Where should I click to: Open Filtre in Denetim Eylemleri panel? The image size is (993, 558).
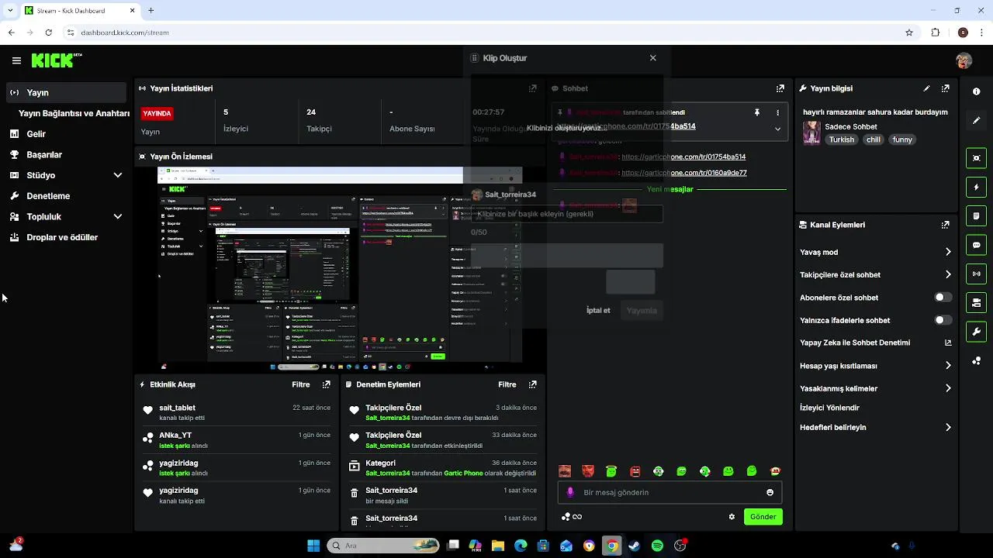507,384
